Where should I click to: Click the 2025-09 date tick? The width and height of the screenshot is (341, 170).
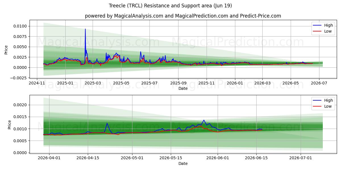pos(178,83)
